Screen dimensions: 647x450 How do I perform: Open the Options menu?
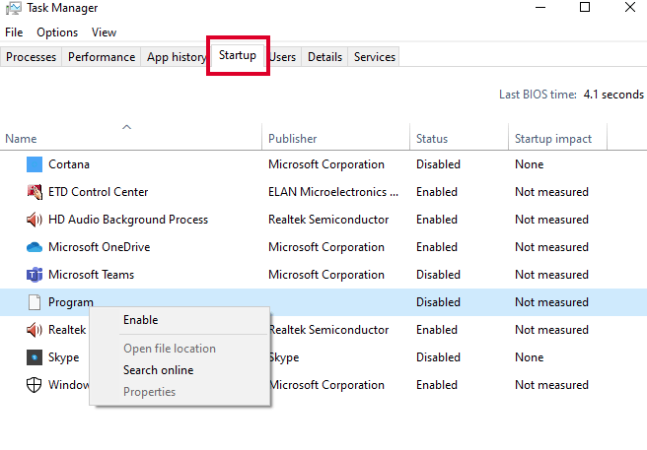click(x=57, y=32)
